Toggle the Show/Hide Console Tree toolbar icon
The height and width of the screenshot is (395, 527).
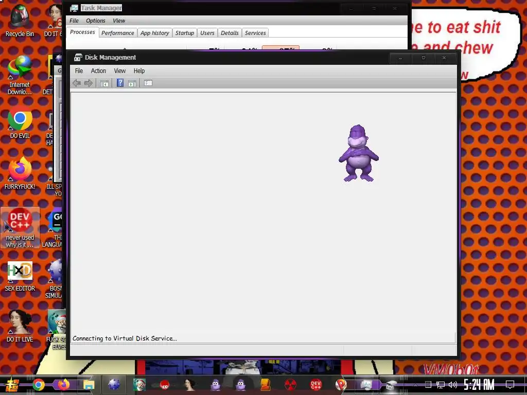(x=104, y=83)
